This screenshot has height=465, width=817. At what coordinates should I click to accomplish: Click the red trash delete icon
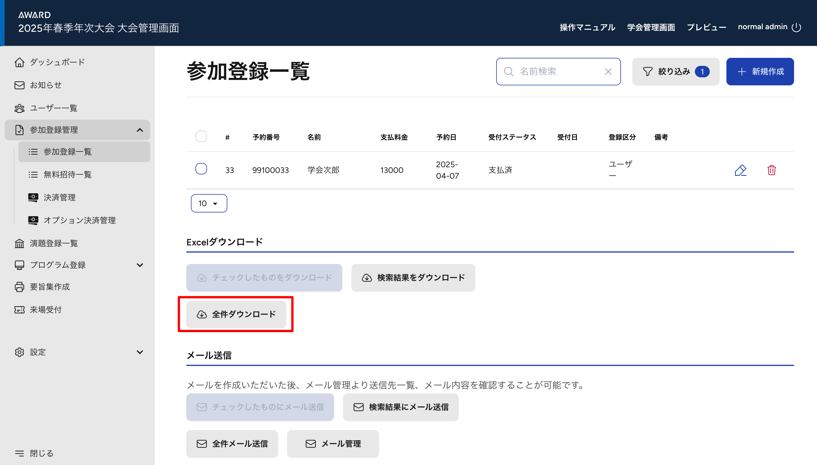(x=771, y=170)
